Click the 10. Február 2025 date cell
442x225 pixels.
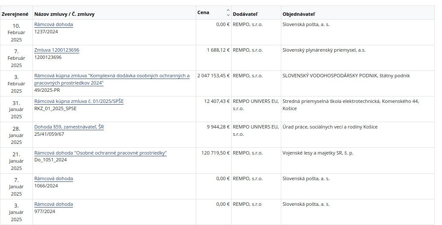16,32
